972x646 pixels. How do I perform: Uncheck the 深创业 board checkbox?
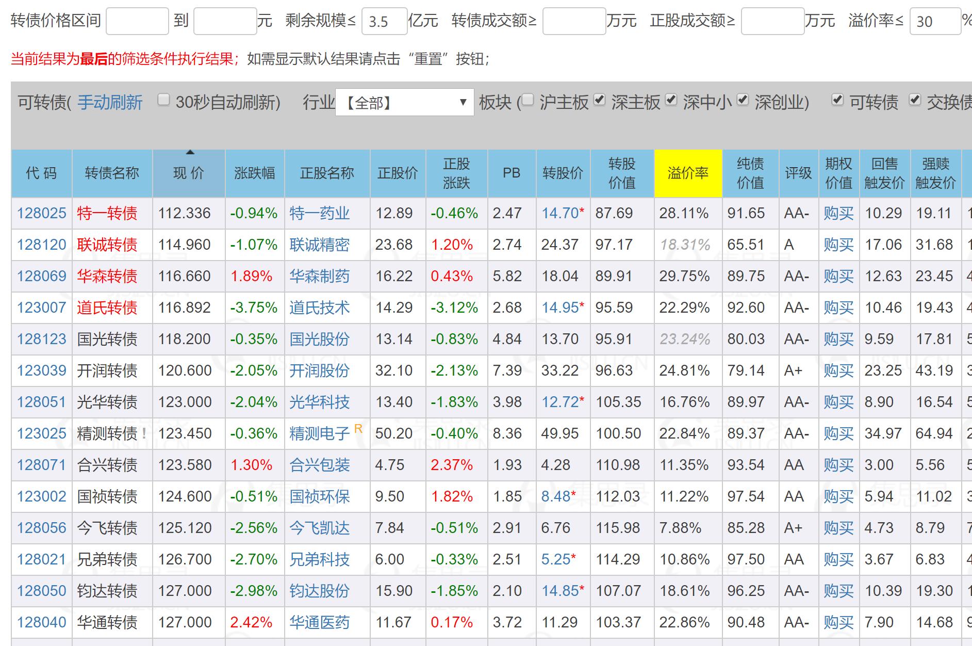[x=743, y=100]
